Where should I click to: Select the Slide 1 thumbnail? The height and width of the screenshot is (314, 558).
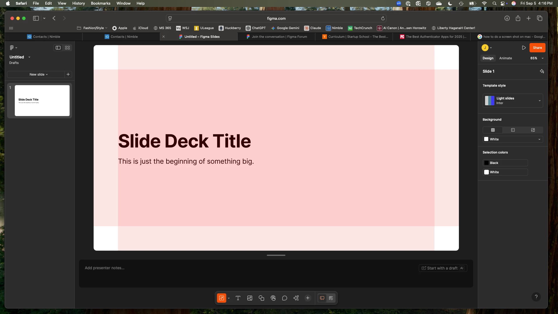point(42,101)
